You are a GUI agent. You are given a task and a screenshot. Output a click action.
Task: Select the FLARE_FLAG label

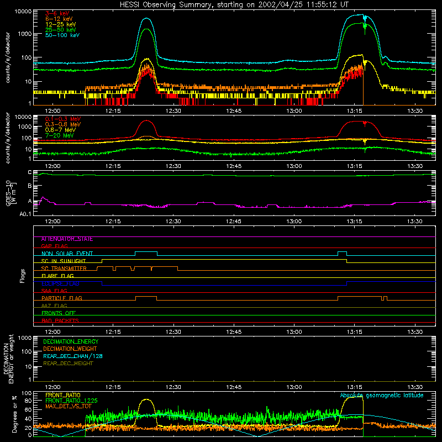point(57,276)
